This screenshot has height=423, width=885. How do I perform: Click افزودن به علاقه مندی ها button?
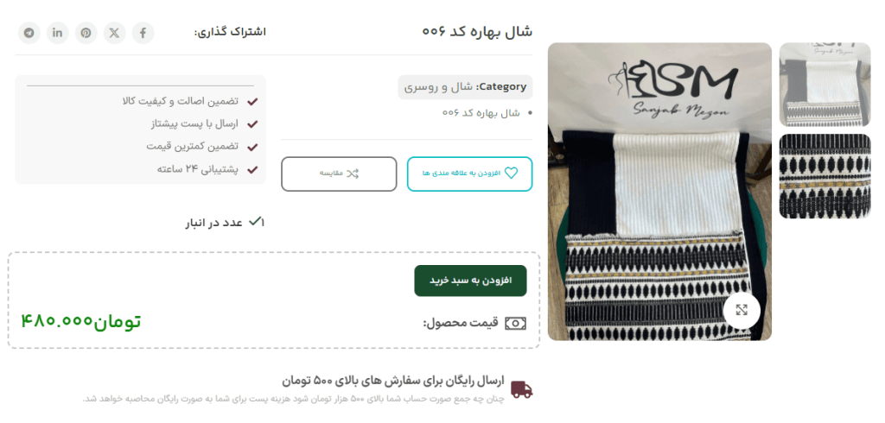[469, 174]
